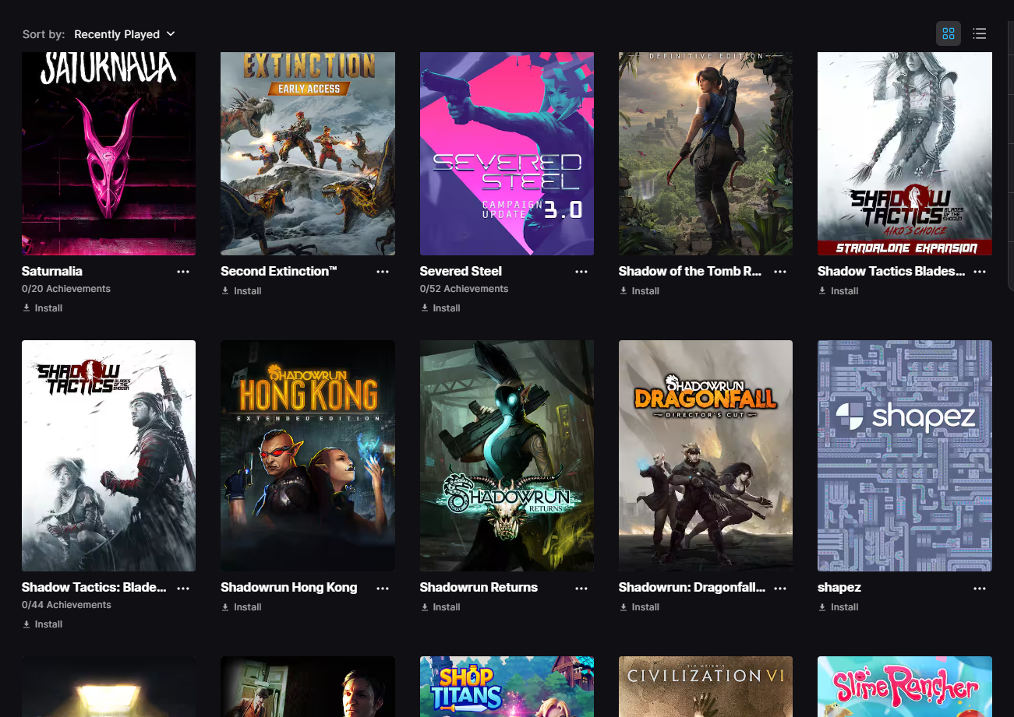The image size is (1014, 717).
Task: Click the Severed Steel title text
Action: 461,272
